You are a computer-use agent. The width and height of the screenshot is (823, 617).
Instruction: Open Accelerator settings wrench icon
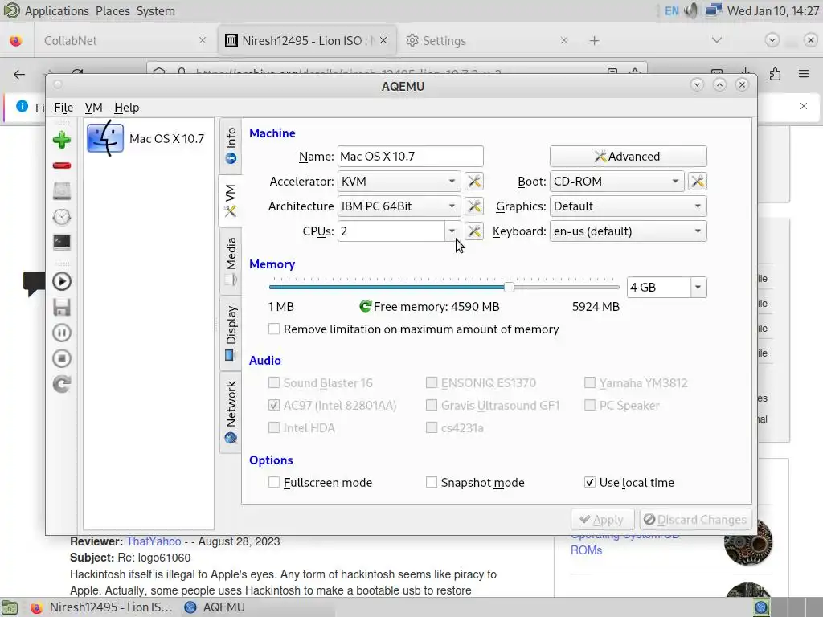coord(474,182)
